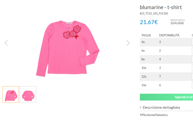
Task: Click the TAGLIE column header
Action: click(x=146, y=35)
